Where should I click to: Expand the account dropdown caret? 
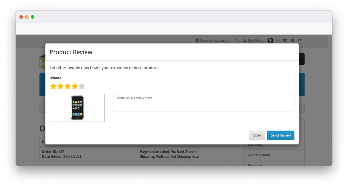(x=277, y=41)
